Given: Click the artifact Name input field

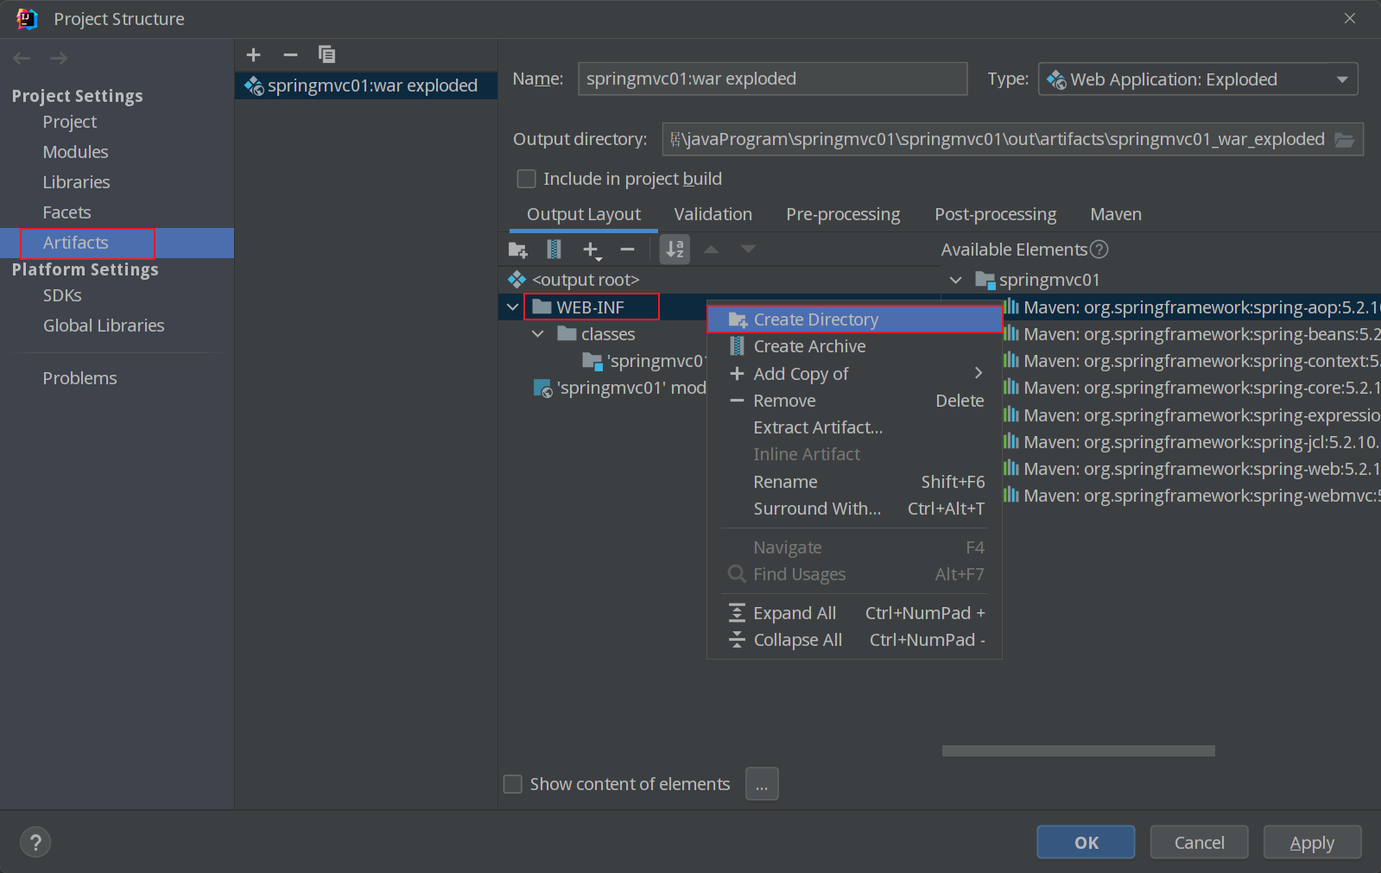Looking at the screenshot, I should pyautogui.click(x=772, y=79).
